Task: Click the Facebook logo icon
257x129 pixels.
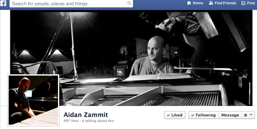Action: (x=3, y=3)
